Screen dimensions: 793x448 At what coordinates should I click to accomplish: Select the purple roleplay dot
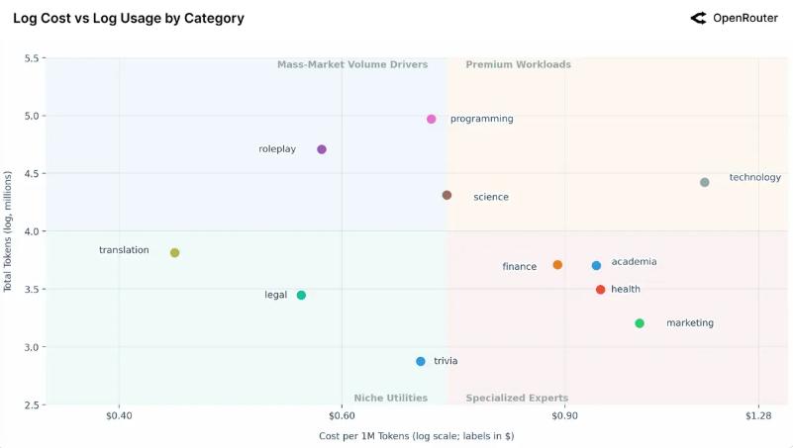[x=322, y=149]
